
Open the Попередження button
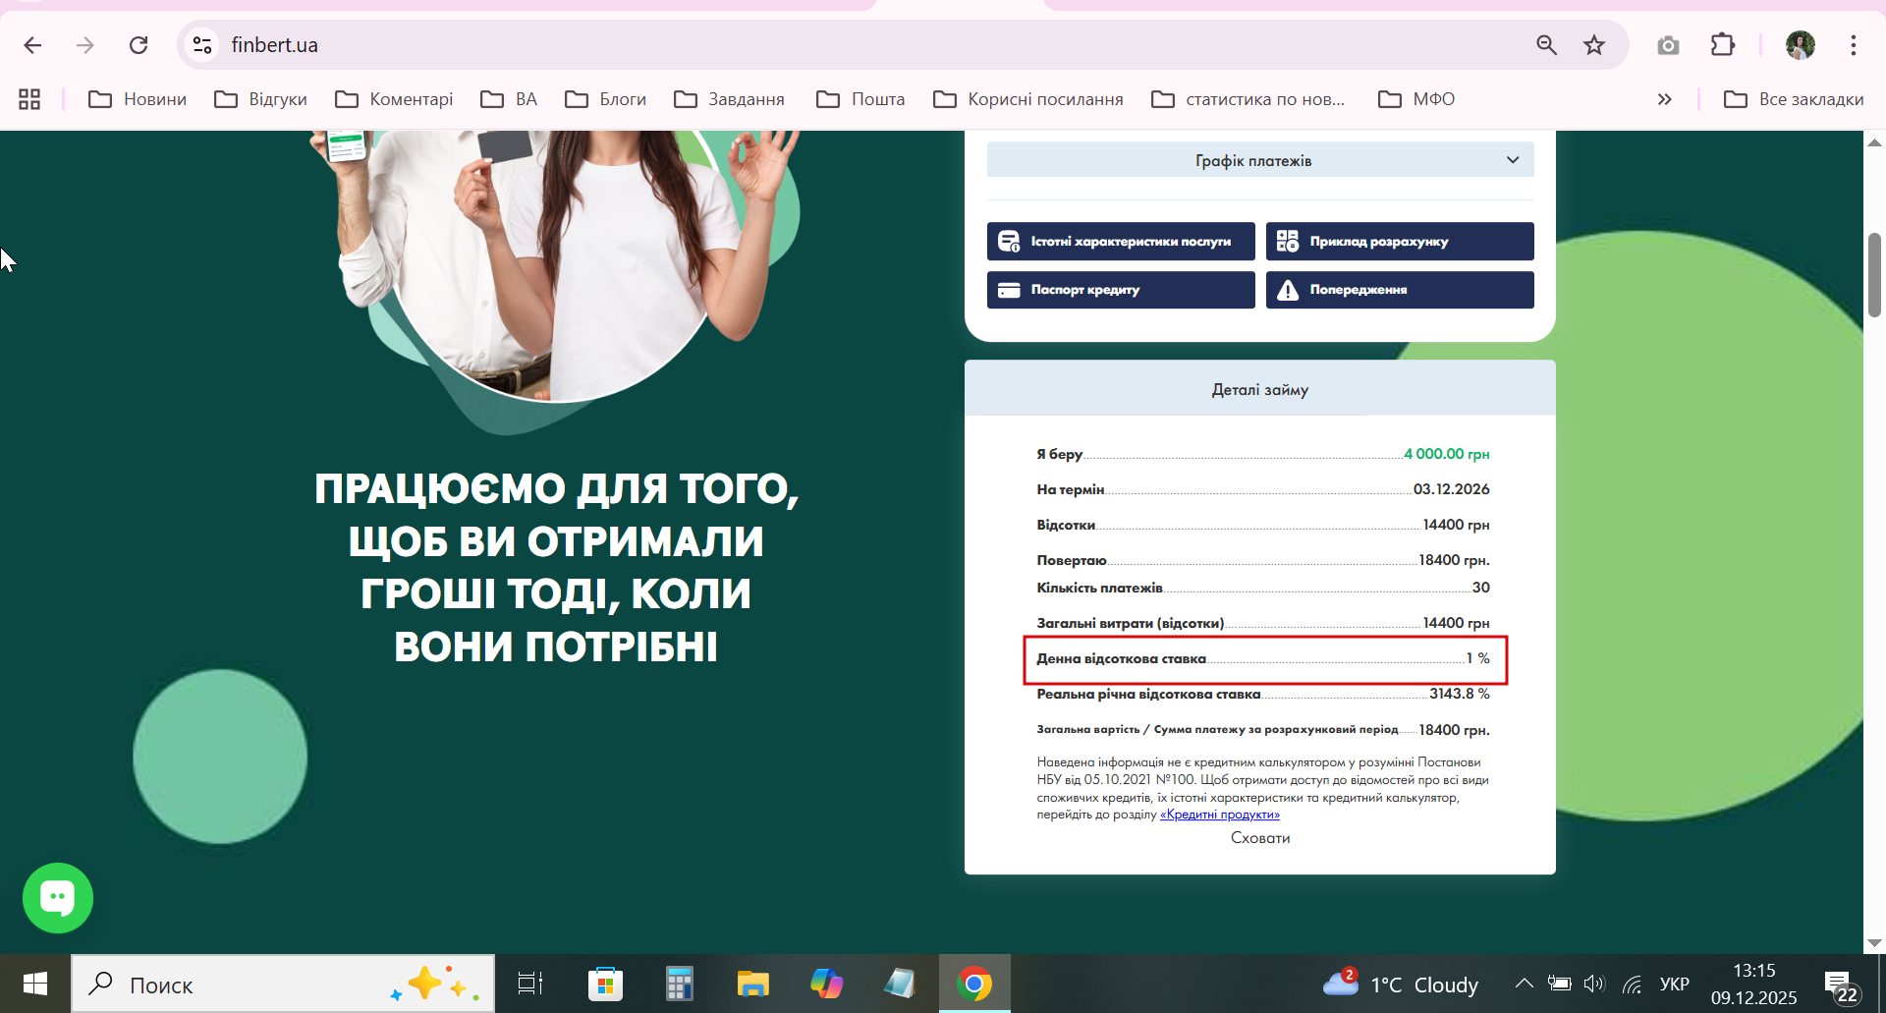1400,290
